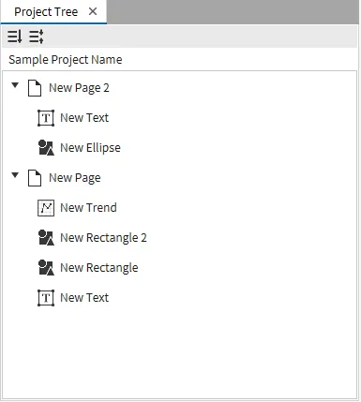361x402 pixels.
Task: Click the Sample Project Name header
Action: [66, 60]
